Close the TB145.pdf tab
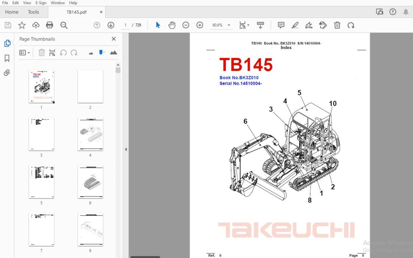This screenshot has height=258, width=413. [101, 12]
